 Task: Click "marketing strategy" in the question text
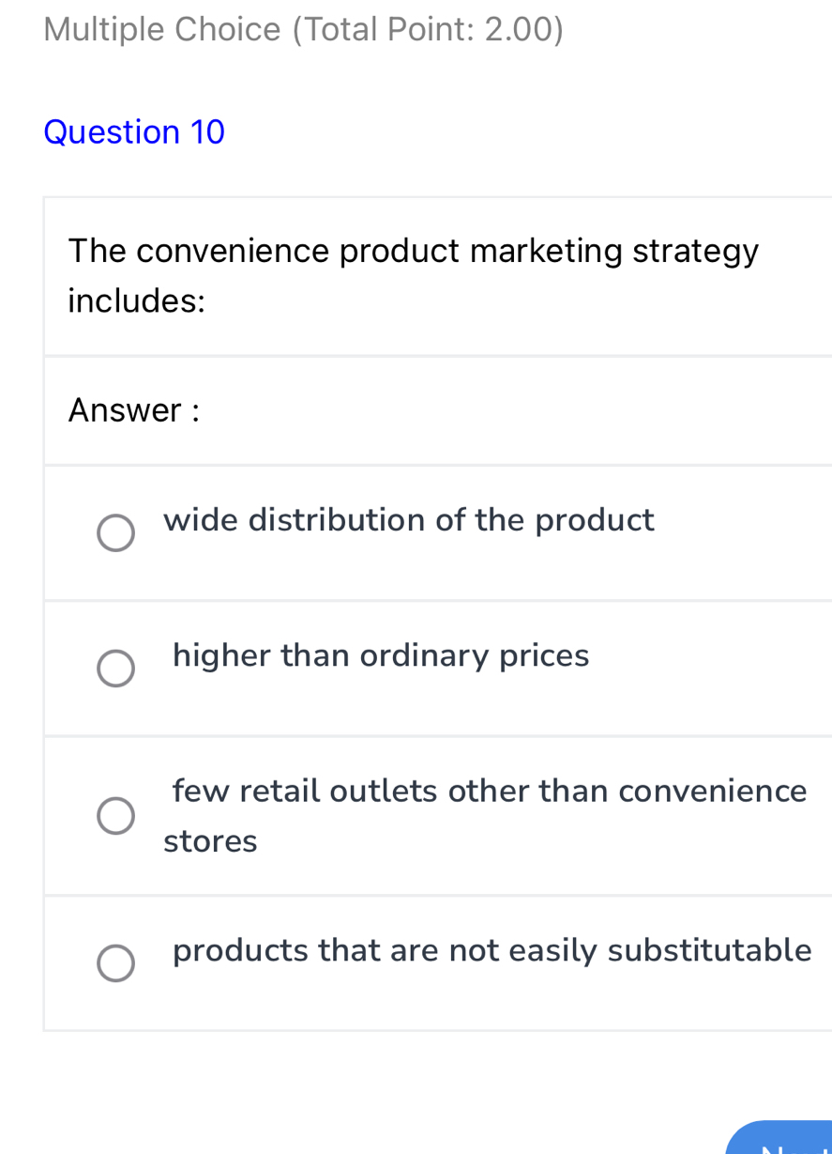[x=614, y=251]
